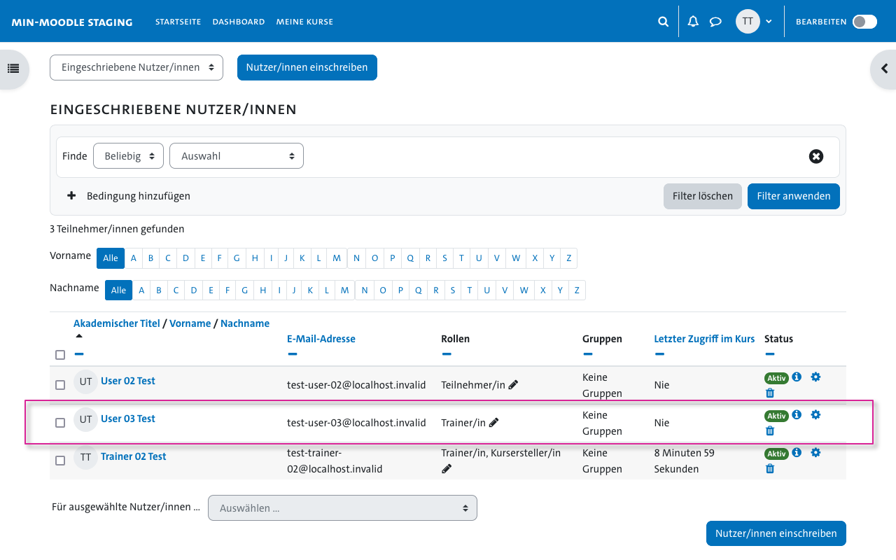Open User 03 Test profile link
Screen dimensions: 896x560
[x=128, y=419]
